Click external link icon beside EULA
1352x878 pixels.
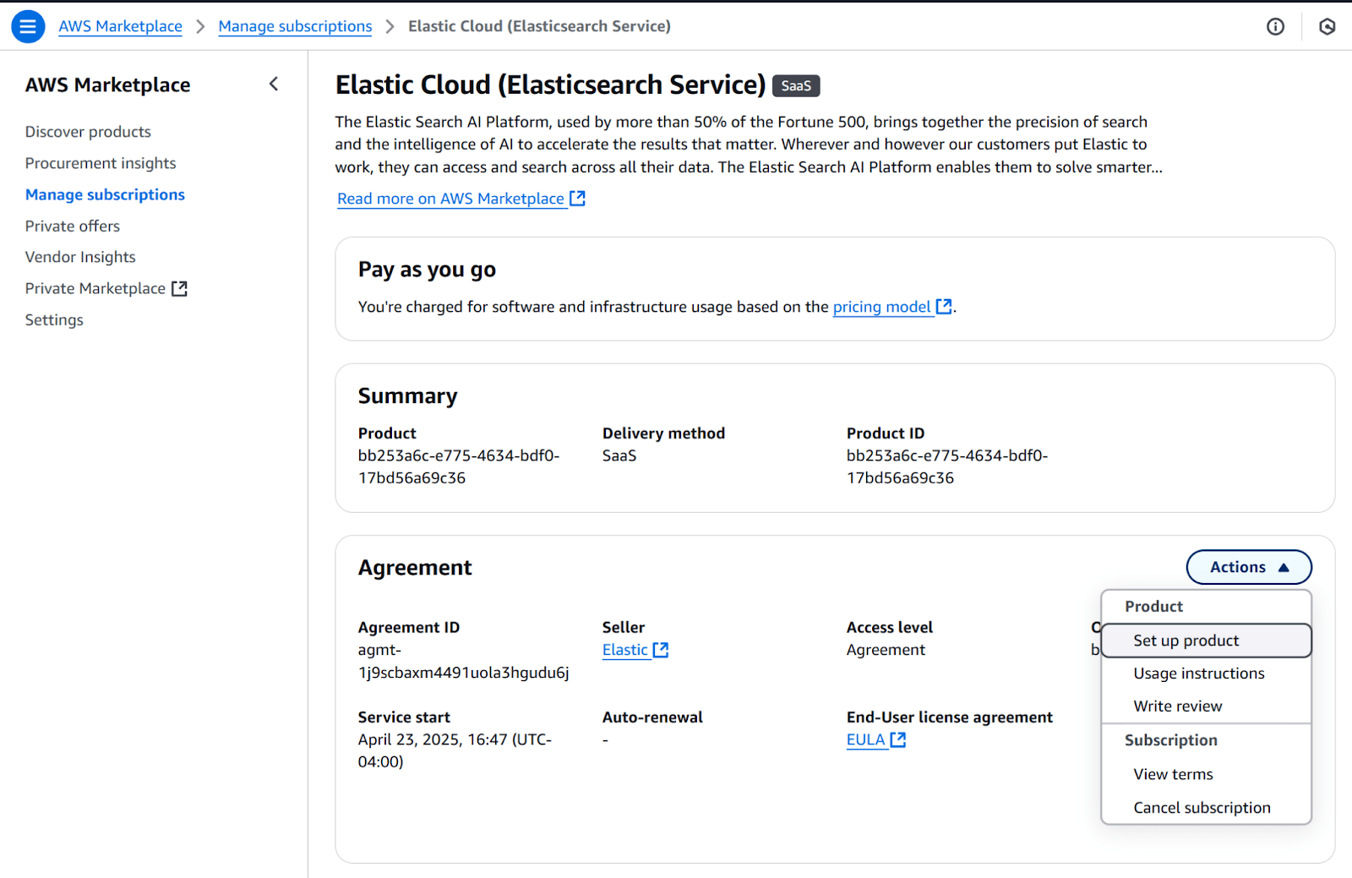[898, 740]
